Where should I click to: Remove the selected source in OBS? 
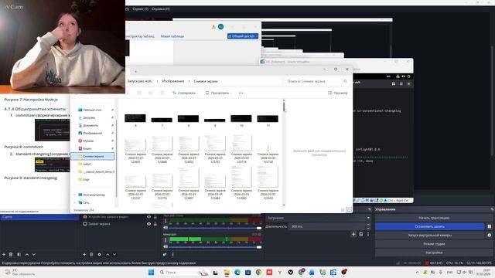point(91,254)
